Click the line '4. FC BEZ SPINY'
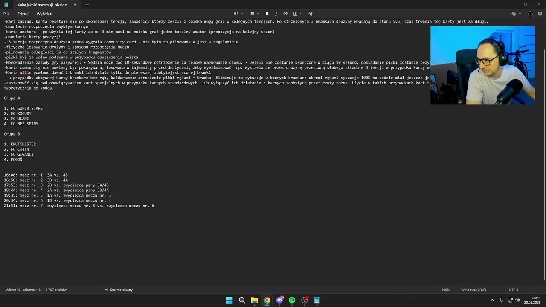Viewport: 546px width, 307px height. tap(21, 124)
